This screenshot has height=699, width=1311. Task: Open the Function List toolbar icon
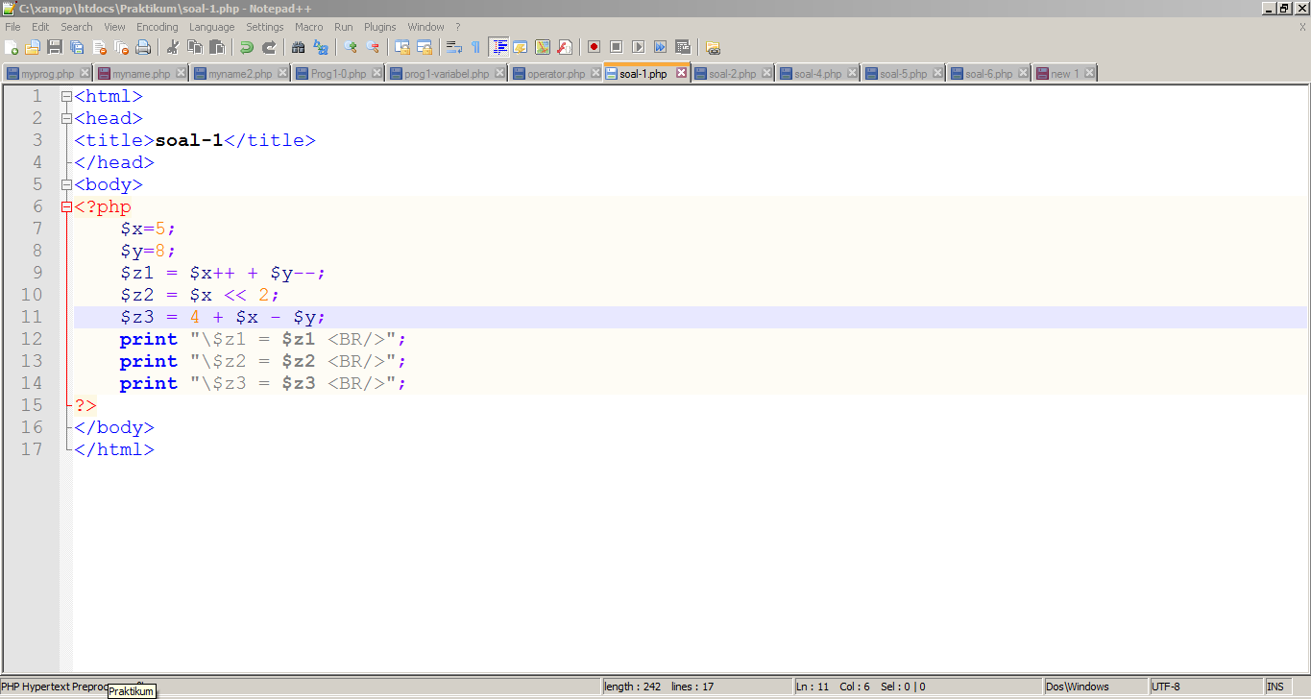pos(565,47)
